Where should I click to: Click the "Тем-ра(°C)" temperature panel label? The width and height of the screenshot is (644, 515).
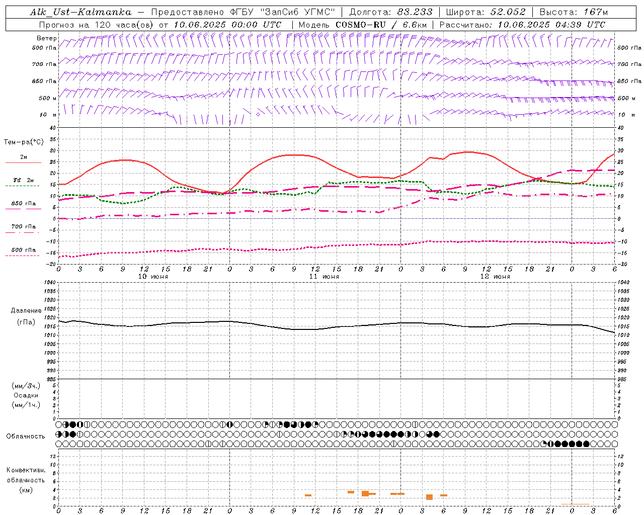pyautogui.click(x=24, y=142)
